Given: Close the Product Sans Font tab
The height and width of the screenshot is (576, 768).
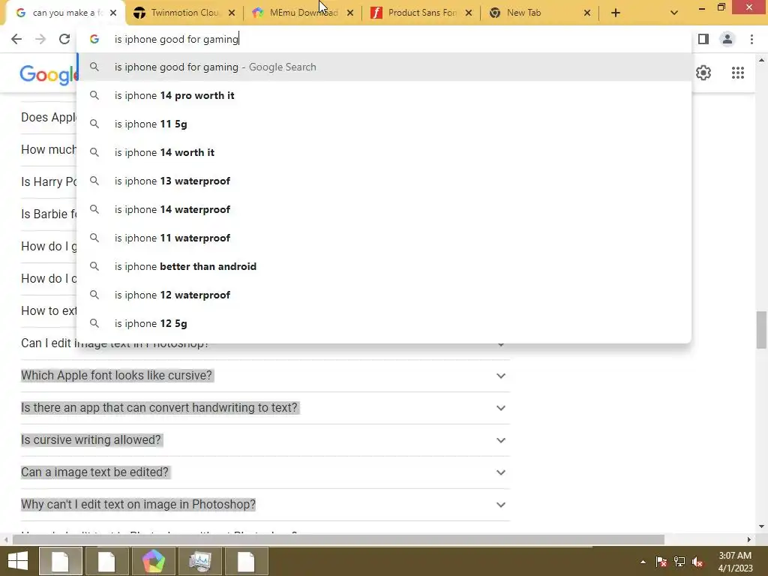Looking at the screenshot, I should (469, 13).
